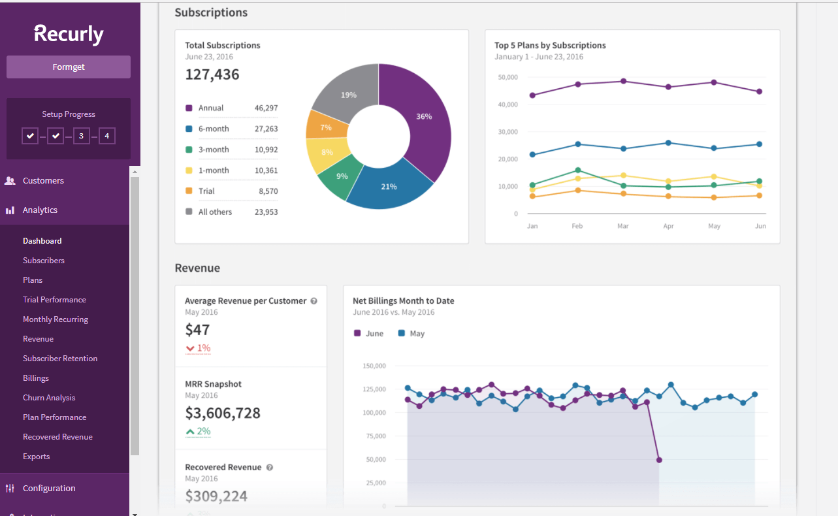Open Subscriber Retention report
The height and width of the screenshot is (516, 838).
coord(60,359)
